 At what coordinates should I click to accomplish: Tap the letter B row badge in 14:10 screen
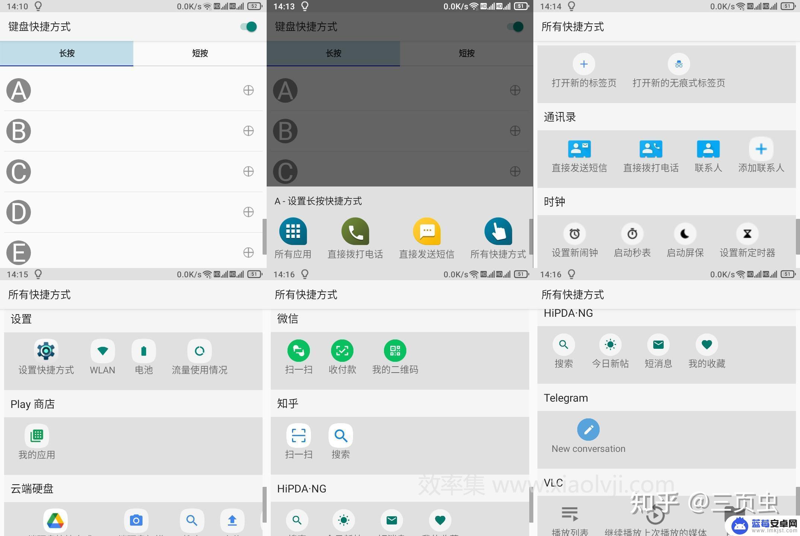tap(19, 131)
